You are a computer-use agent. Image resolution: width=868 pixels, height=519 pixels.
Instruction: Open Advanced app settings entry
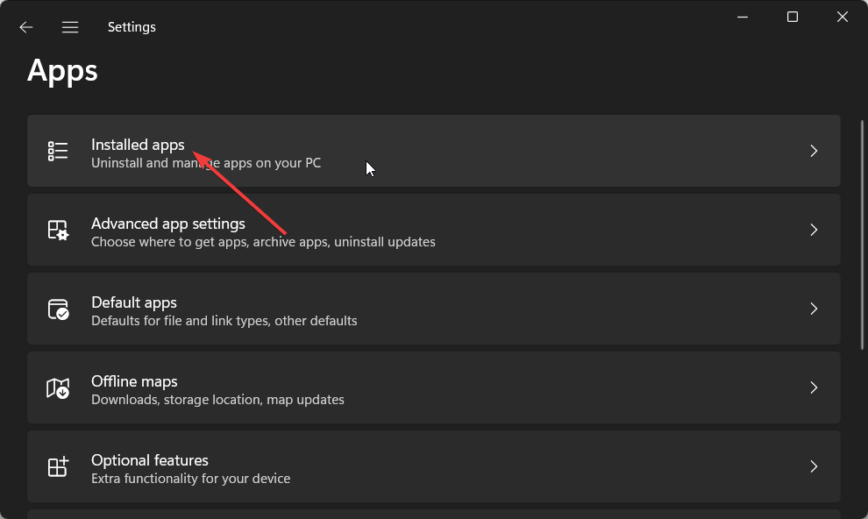click(x=433, y=230)
